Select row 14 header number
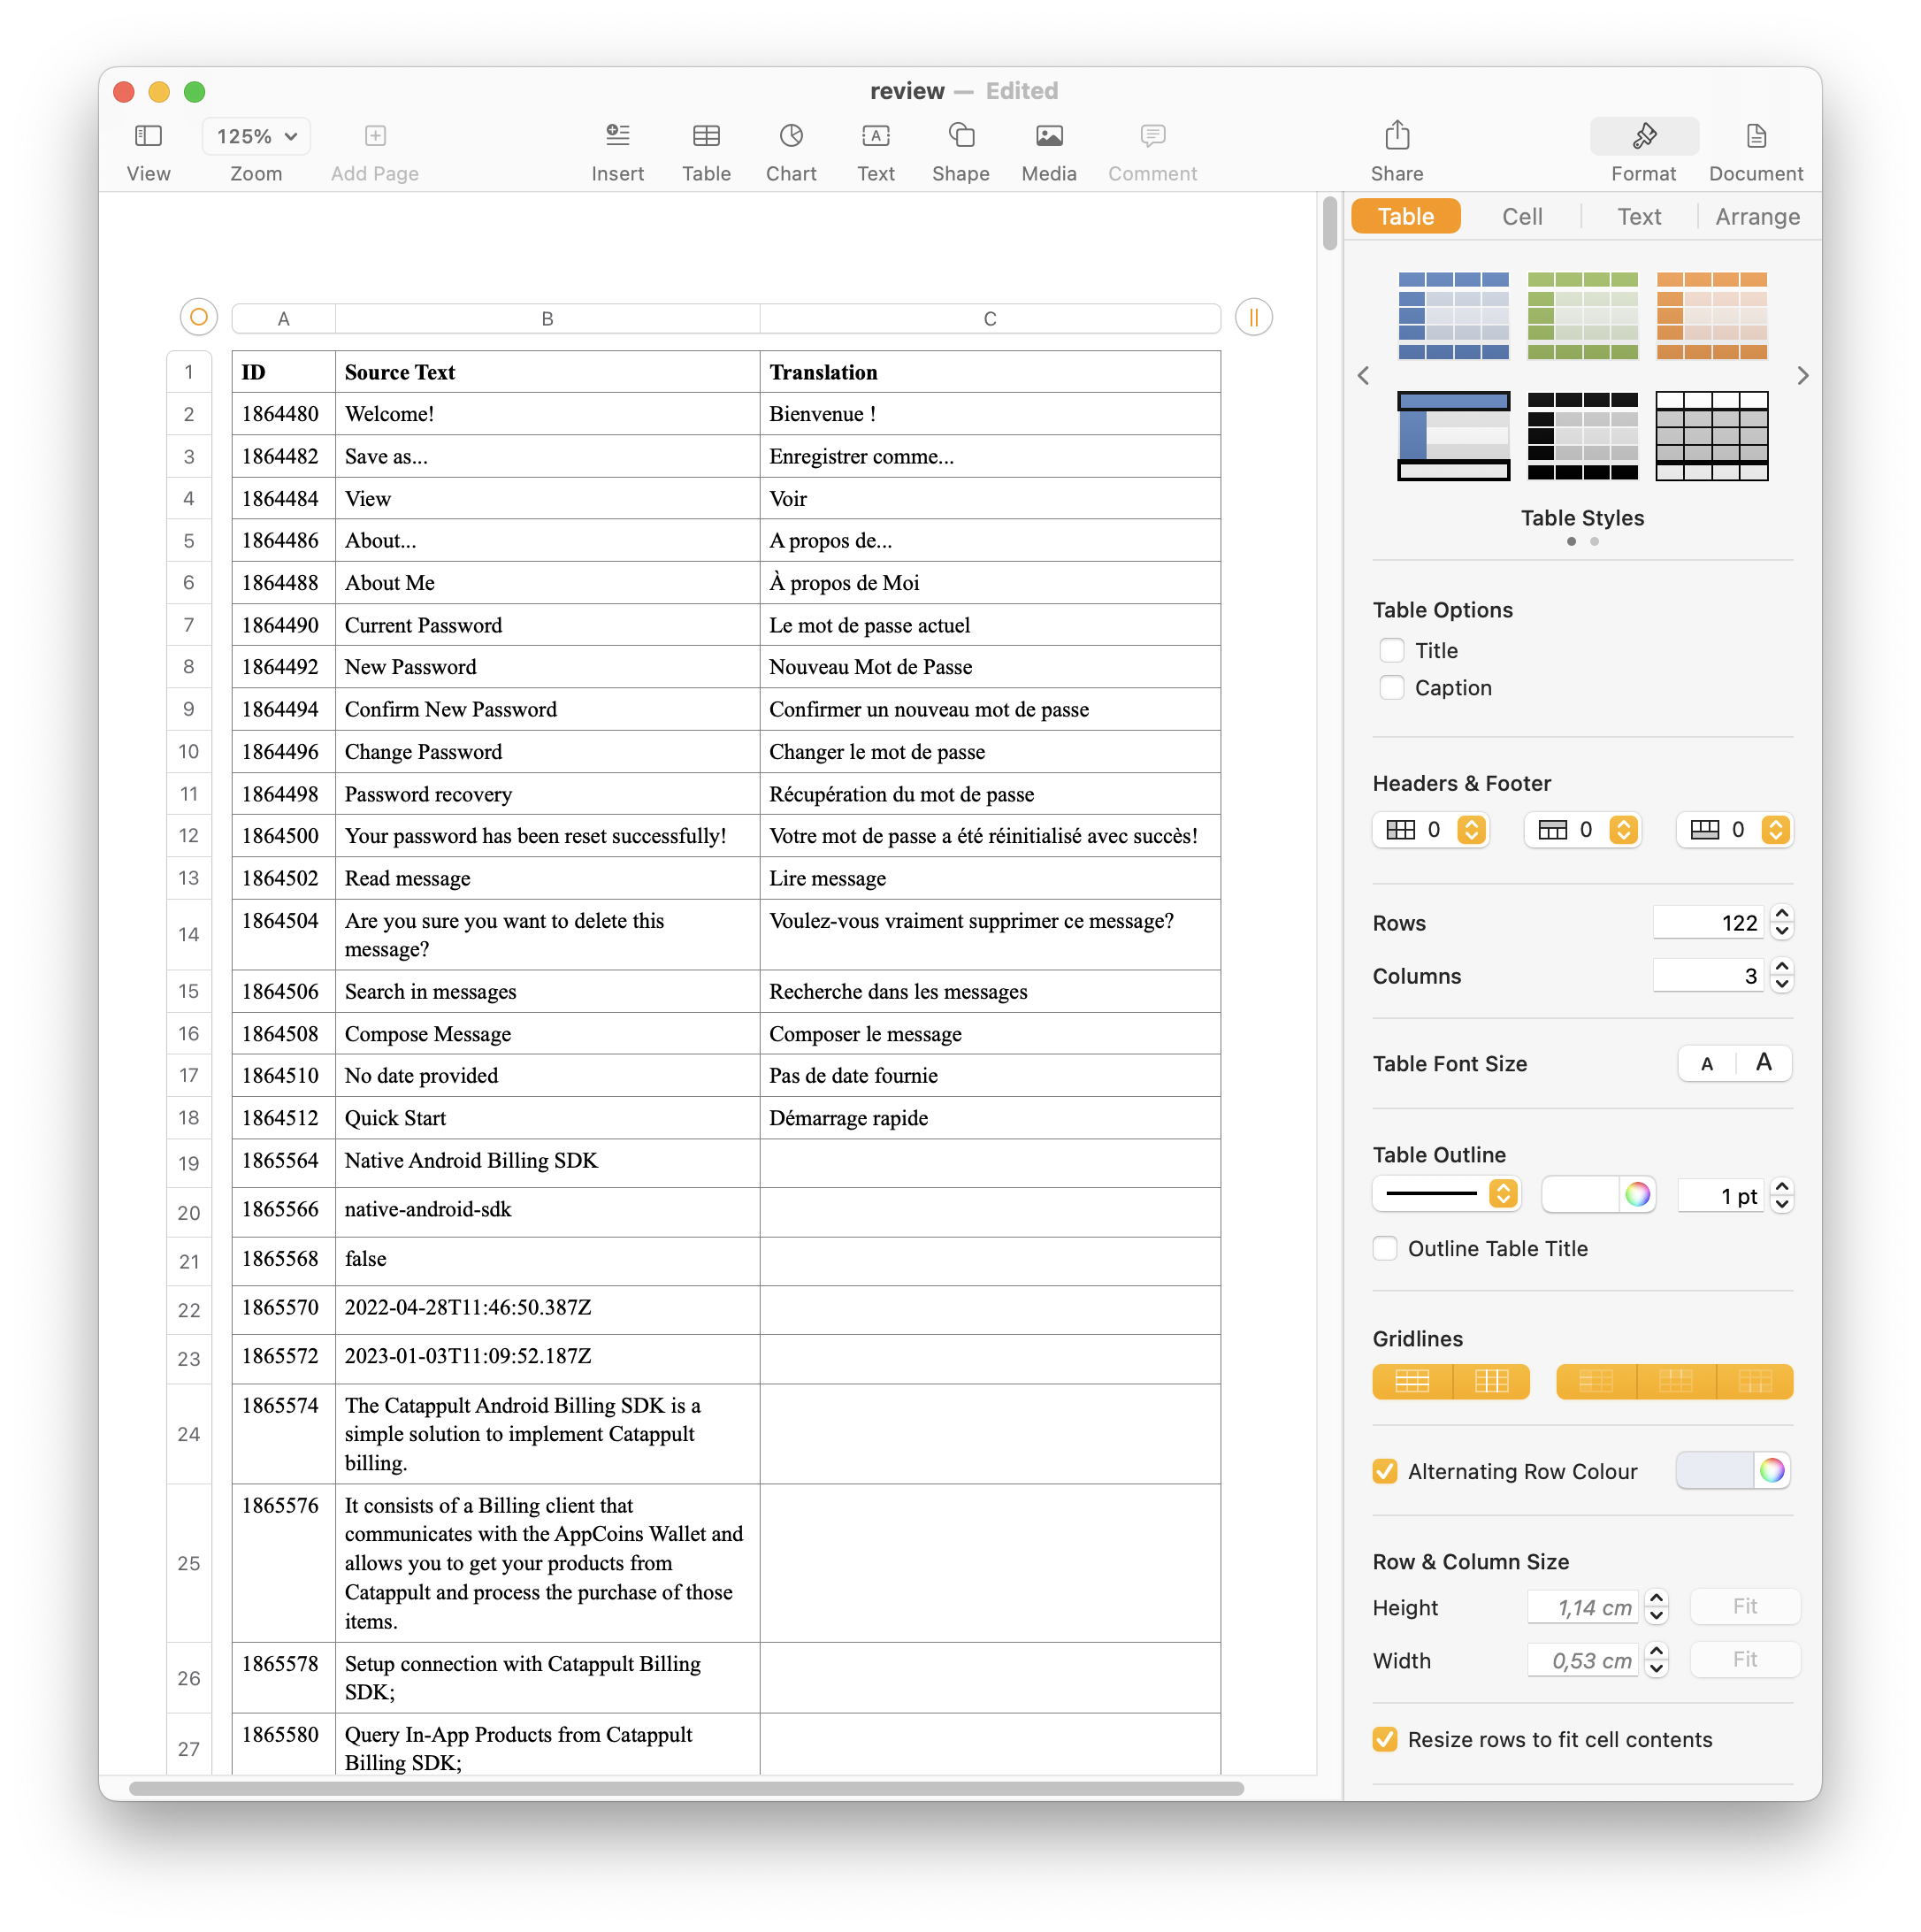This screenshot has width=1921, height=1932. pyautogui.click(x=188, y=934)
